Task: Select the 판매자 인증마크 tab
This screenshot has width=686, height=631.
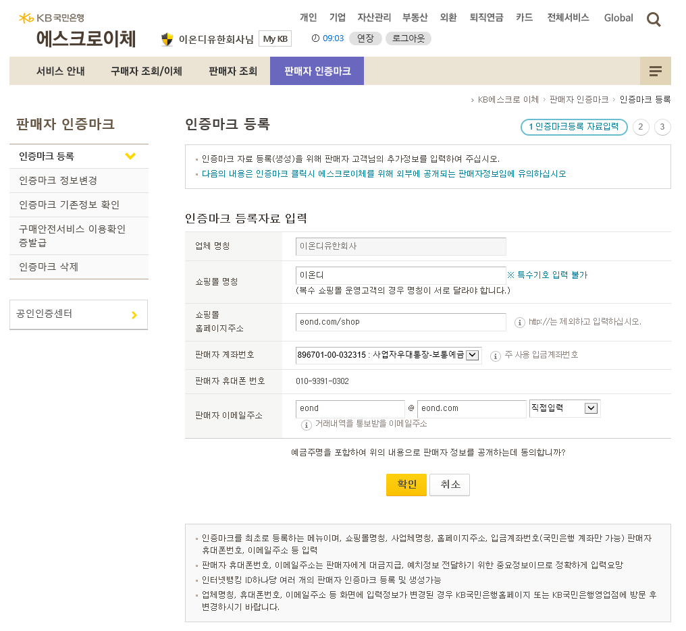Action: [x=317, y=71]
